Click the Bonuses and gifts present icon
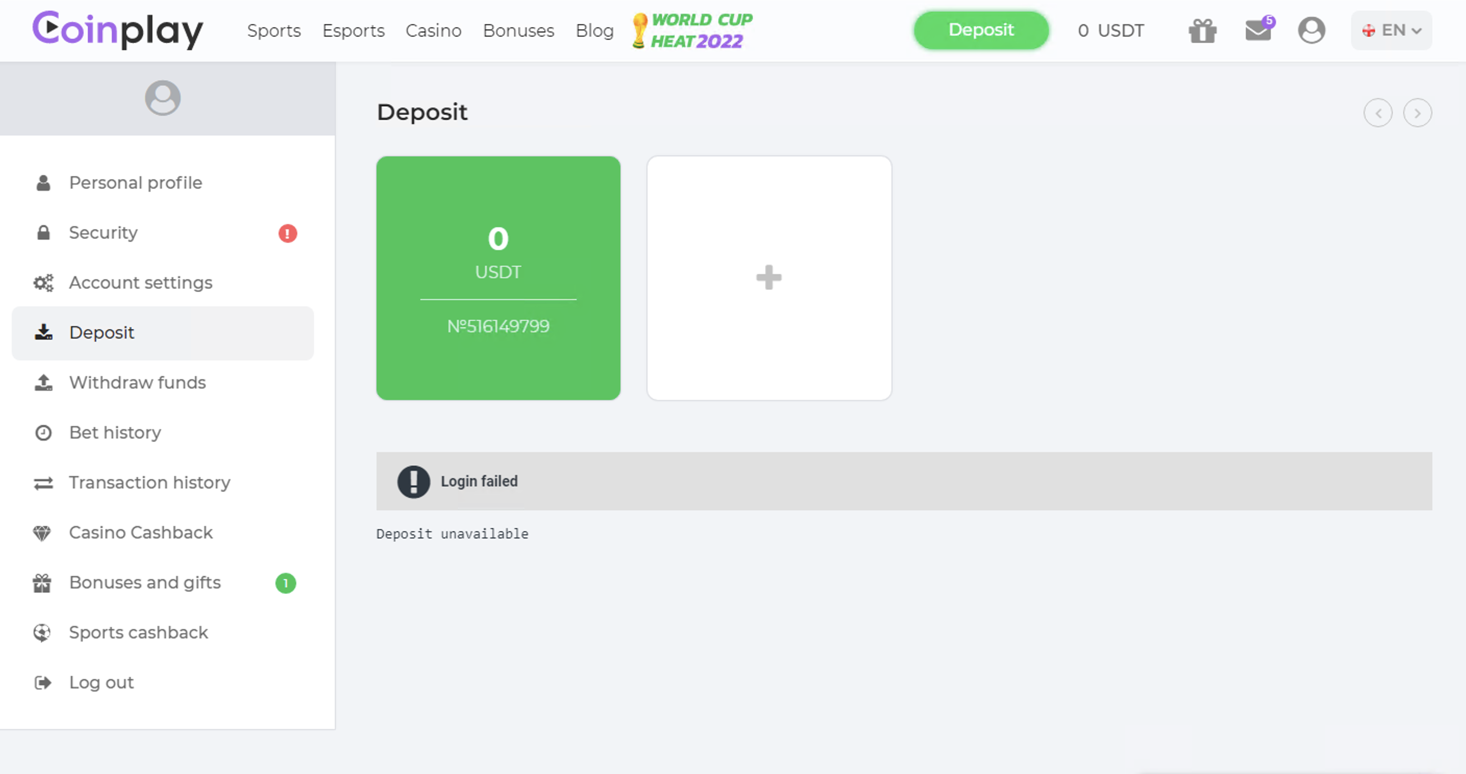This screenshot has width=1466, height=774. [42, 583]
